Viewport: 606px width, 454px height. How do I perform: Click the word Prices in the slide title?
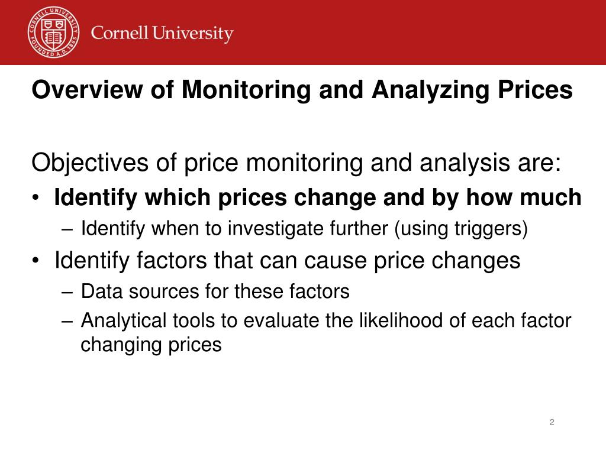click(x=535, y=90)
